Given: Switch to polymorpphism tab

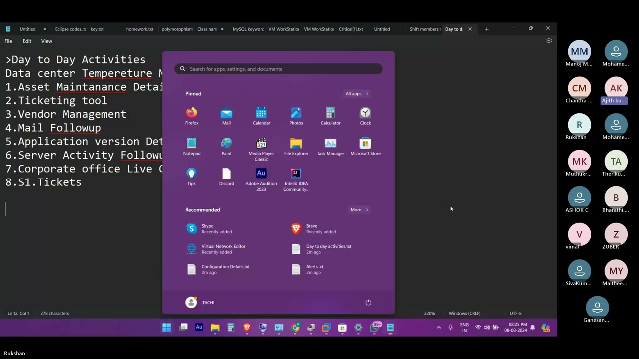Looking at the screenshot, I should point(177,29).
